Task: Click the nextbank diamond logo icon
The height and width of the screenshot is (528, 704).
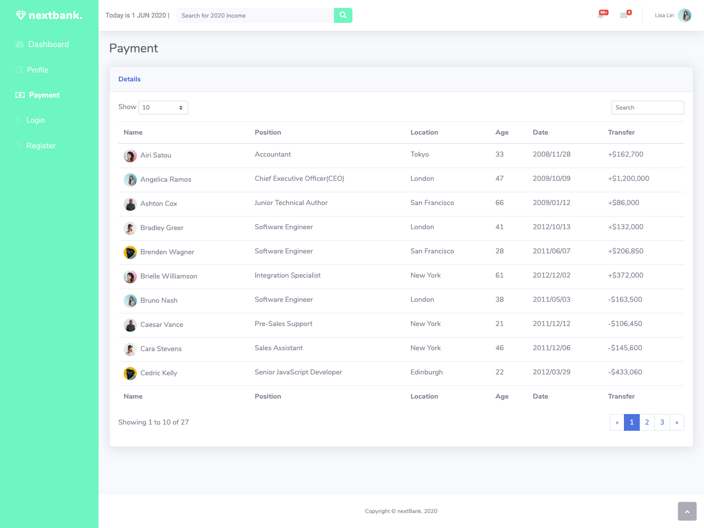Action: [x=21, y=15]
